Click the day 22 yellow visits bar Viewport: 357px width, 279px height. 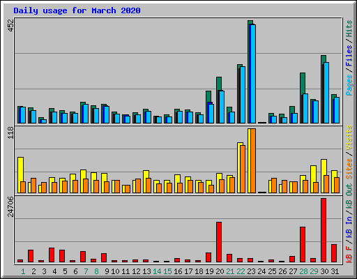click(x=239, y=167)
